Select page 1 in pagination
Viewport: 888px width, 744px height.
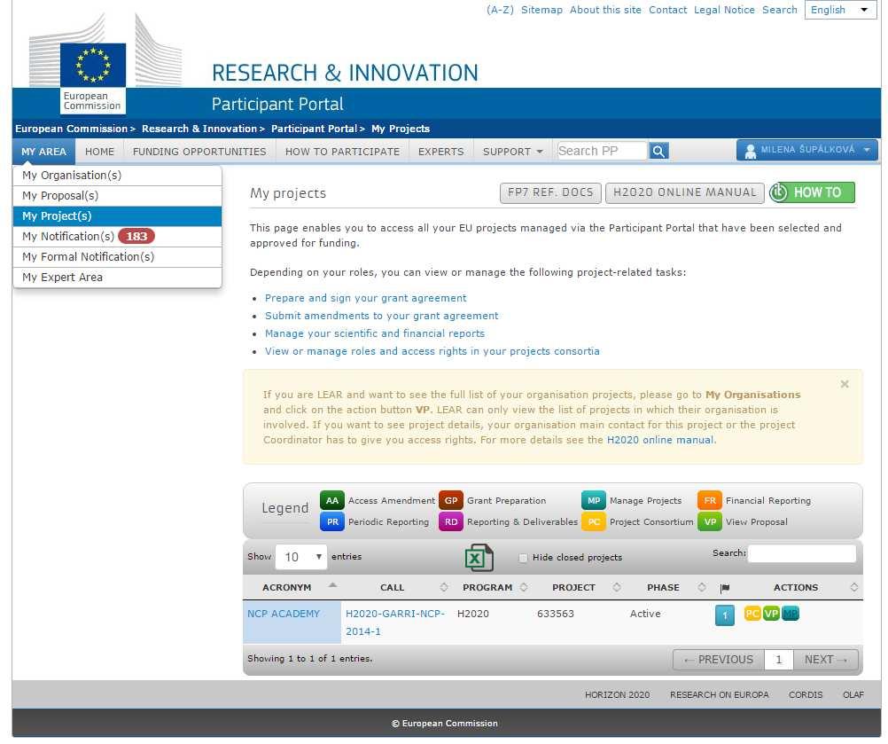[x=779, y=660]
